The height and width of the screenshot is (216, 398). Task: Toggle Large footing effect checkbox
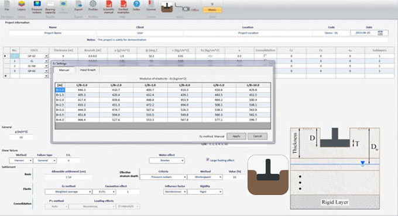(x=207, y=159)
